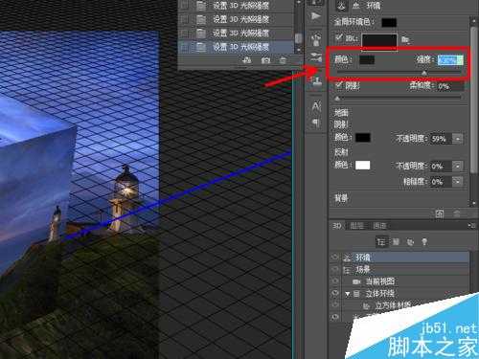Switch to the 图层 tab
479x359 pixels.
(356, 226)
